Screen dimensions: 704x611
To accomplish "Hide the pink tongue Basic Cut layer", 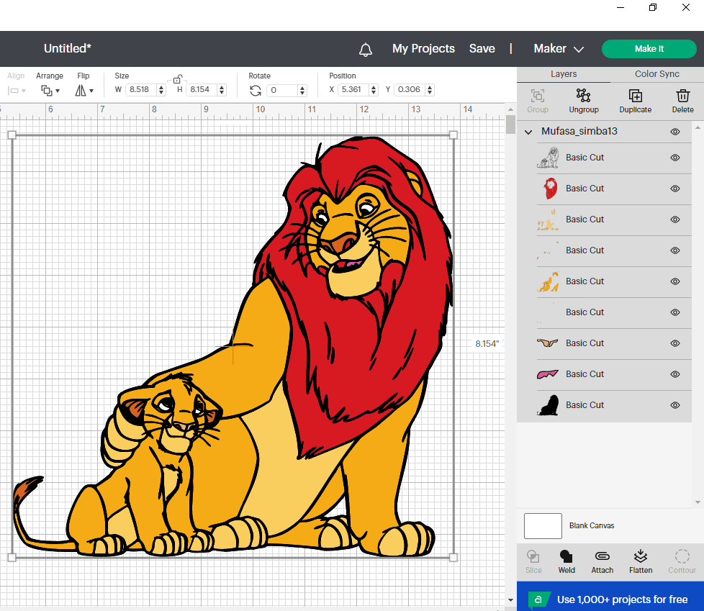I will 674,374.
